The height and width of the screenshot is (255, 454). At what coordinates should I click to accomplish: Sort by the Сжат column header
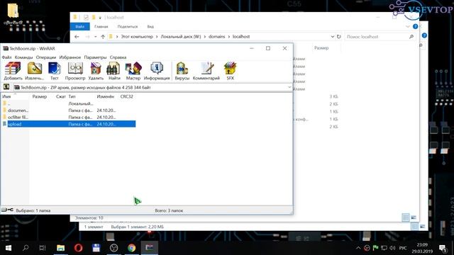point(61,96)
